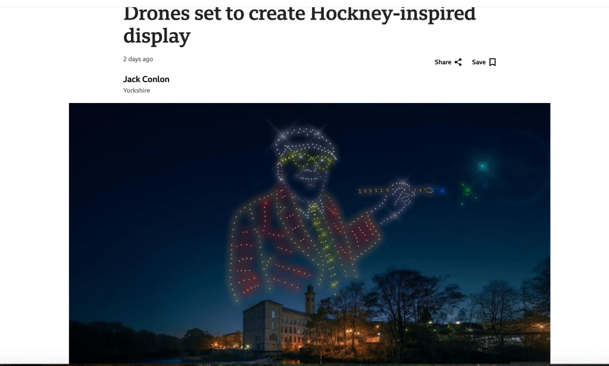
Task: Click the teal light sparkle in the sky
Action: coord(482,166)
